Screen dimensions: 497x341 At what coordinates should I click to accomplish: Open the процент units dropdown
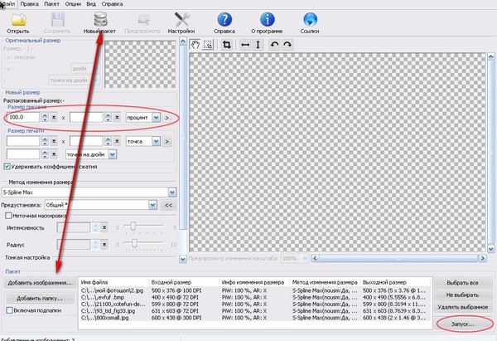(156, 118)
